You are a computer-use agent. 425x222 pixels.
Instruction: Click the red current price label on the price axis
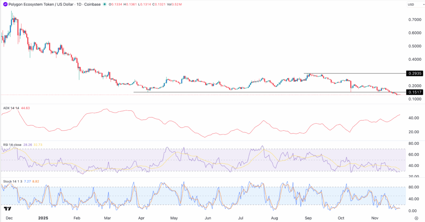[x=415, y=95]
